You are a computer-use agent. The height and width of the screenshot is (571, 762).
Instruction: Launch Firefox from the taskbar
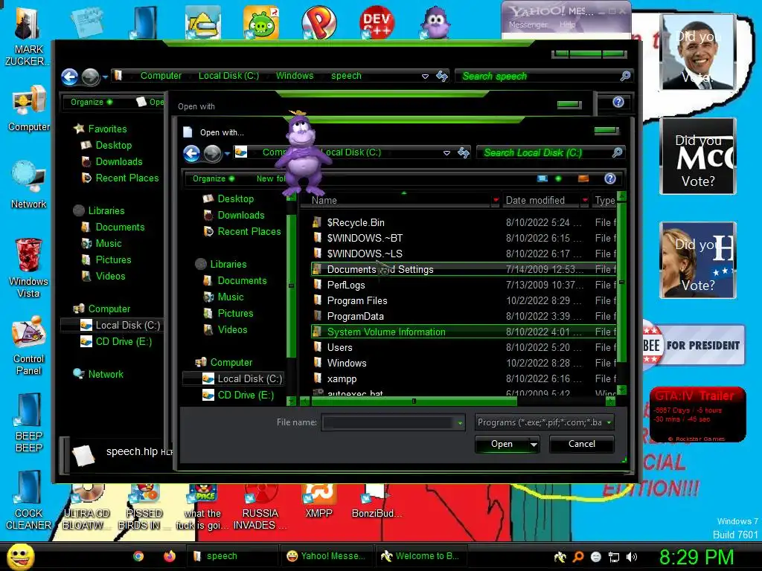(169, 556)
